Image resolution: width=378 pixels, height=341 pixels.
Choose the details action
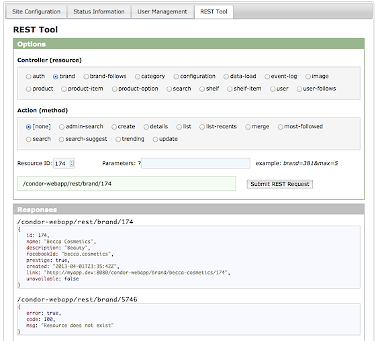[146, 127]
